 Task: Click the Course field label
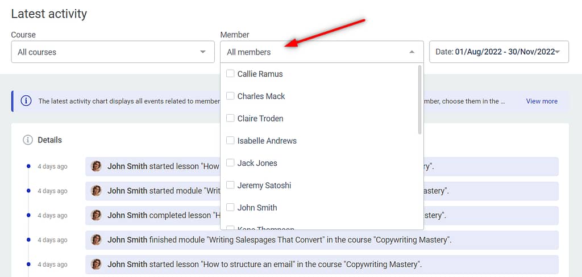click(x=23, y=35)
